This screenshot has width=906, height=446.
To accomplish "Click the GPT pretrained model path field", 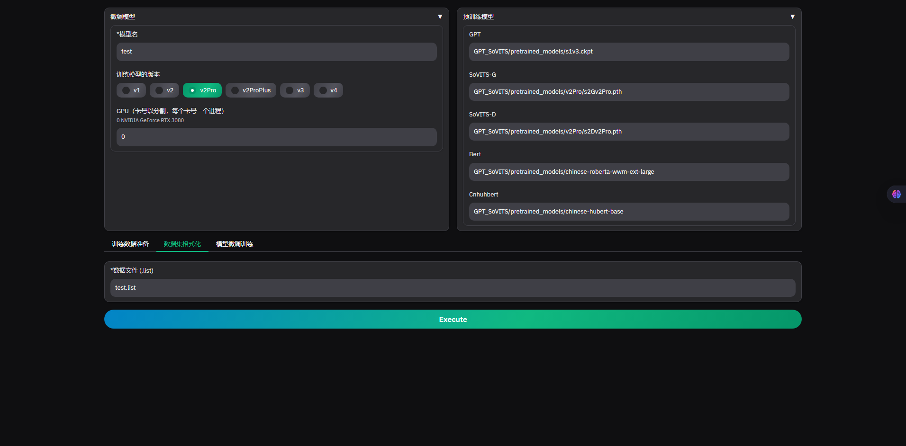I will click(x=629, y=52).
